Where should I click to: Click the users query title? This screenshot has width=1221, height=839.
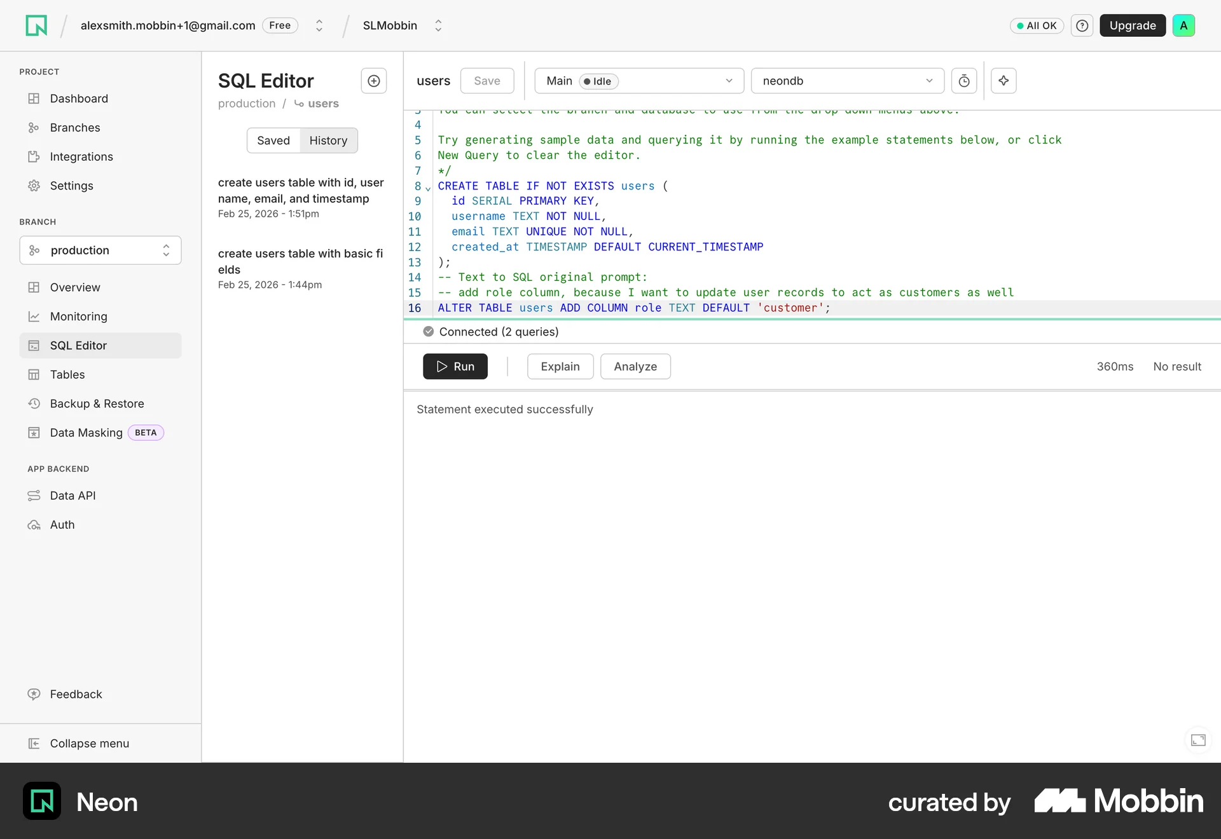433,81
